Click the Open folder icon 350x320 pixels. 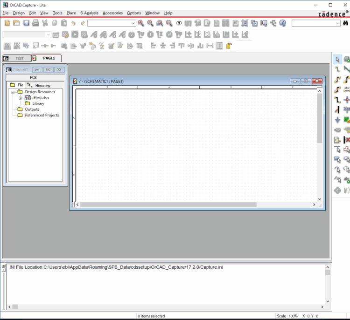(x=16, y=23)
